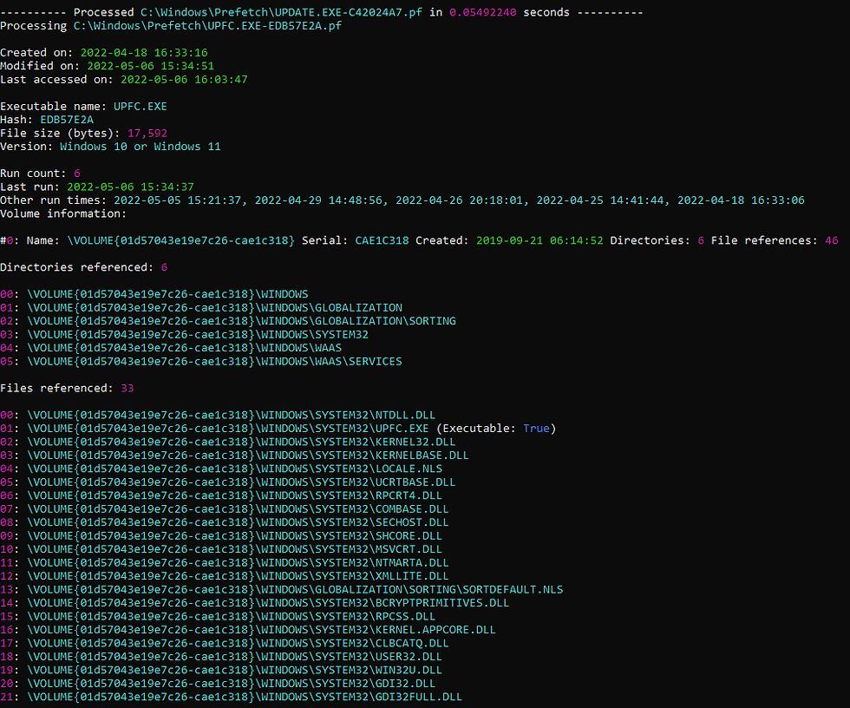This screenshot has height=708, width=850.
Task: Click file 21 entry GDI32FULL.DLL
Action: point(231,697)
